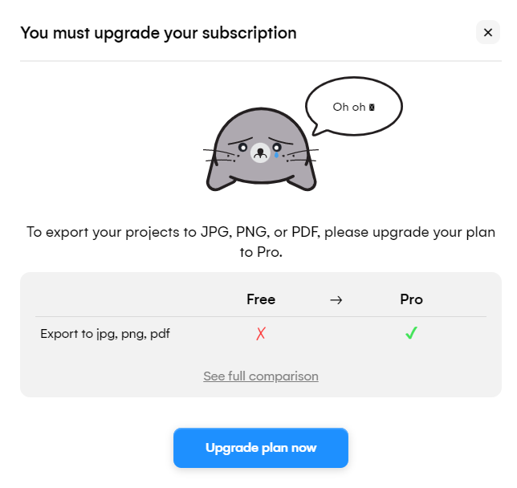Click the red X under Free
Image resolution: width=517 pixels, height=488 pixels.
coord(261,333)
